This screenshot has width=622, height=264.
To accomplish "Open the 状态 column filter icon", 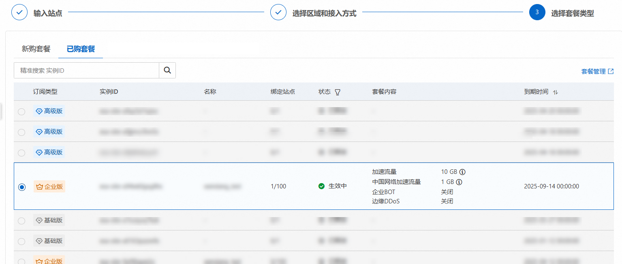I will (337, 92).
